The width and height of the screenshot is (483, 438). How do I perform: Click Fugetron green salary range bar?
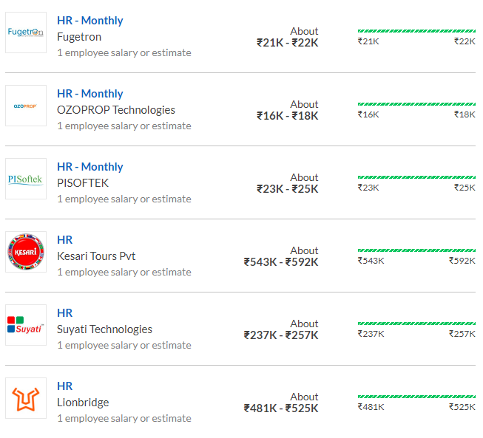click(416, 31)
